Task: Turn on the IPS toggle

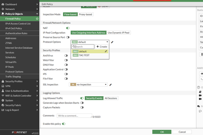Action: coord(66,74)
